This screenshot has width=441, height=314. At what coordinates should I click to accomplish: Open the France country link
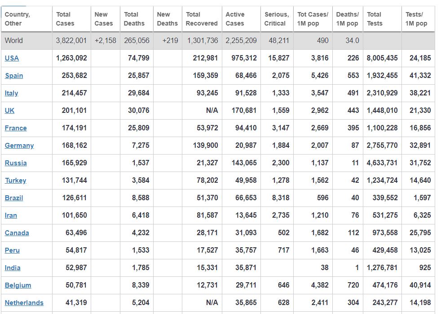point(16,128)
